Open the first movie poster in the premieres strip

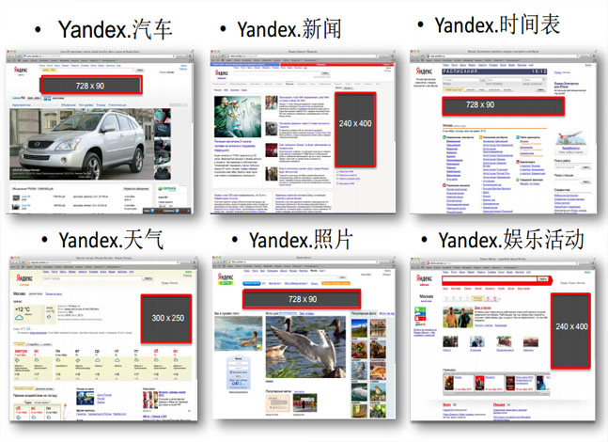tap(449, 383)
